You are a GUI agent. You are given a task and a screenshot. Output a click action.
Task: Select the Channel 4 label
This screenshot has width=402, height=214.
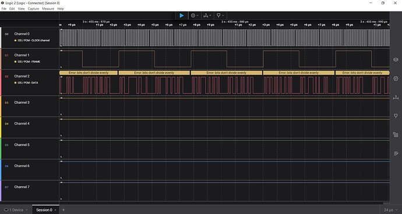[x=22, y=124]
